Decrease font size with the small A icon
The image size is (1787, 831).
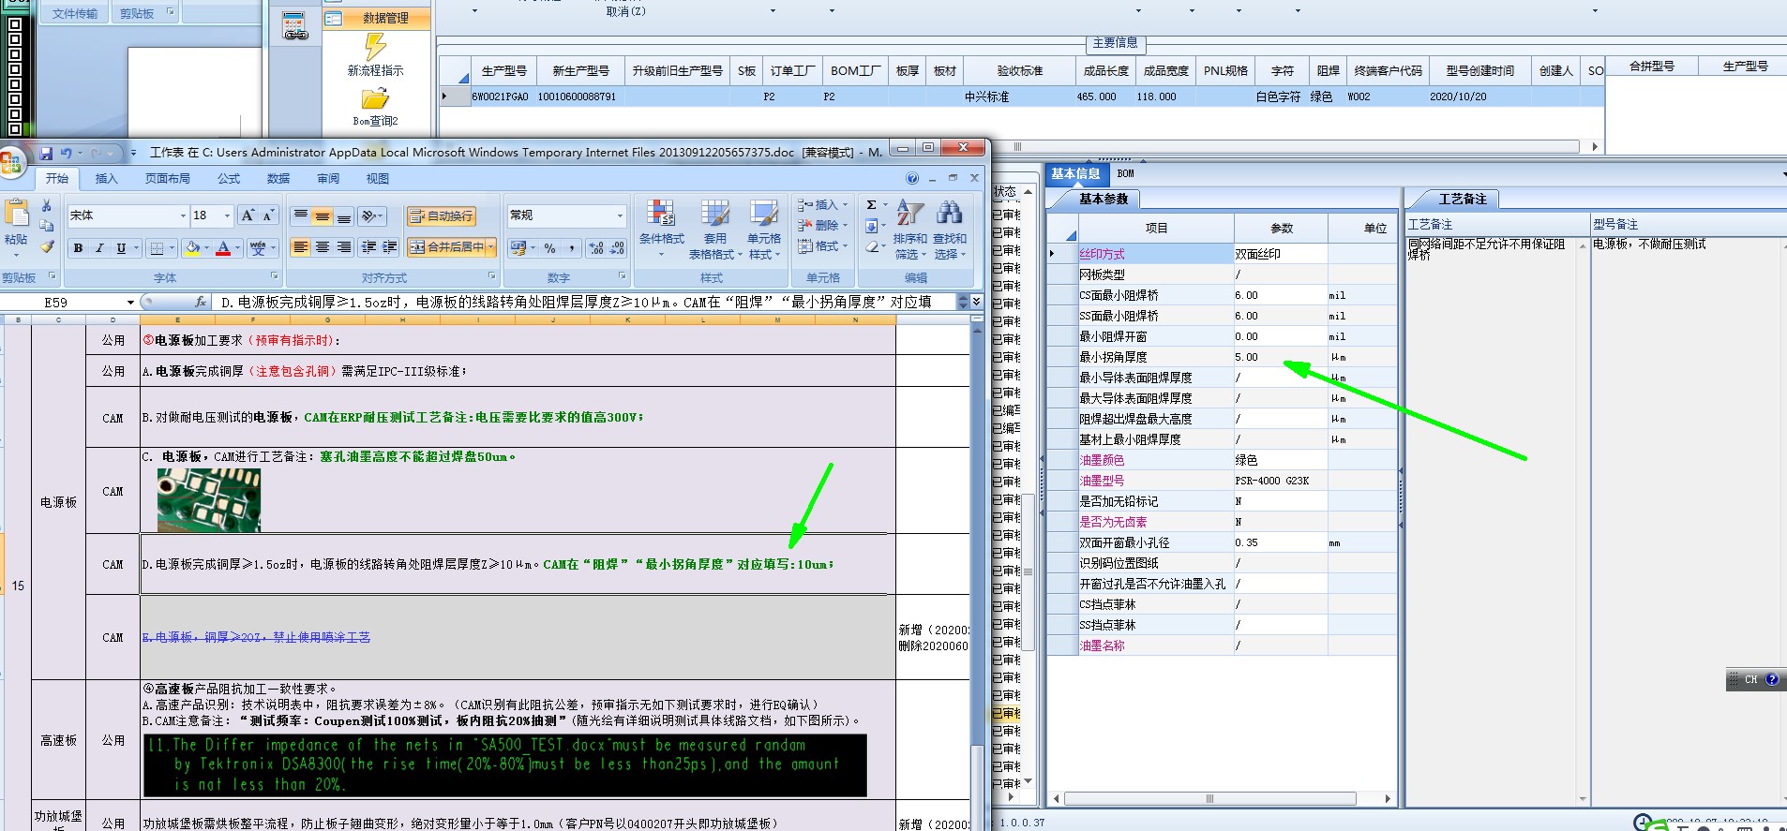click(267, 215)
